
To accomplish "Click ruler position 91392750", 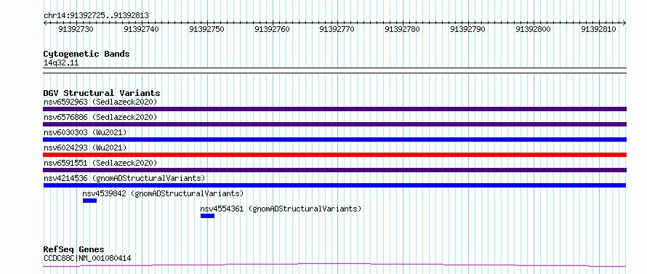I will coord(206,29).
